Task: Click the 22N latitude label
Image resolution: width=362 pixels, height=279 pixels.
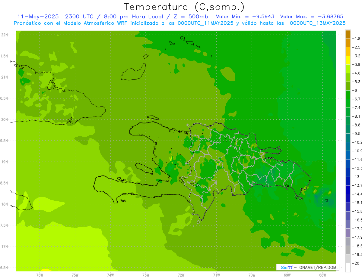Action: click(x=5, y=35)
